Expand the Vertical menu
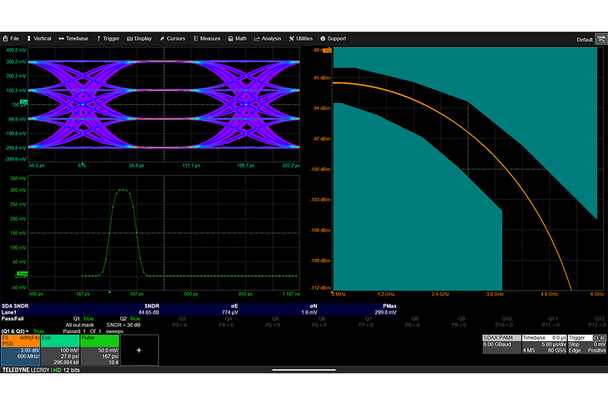Screen dimensions: 608x405 click(x=39, y=39)
